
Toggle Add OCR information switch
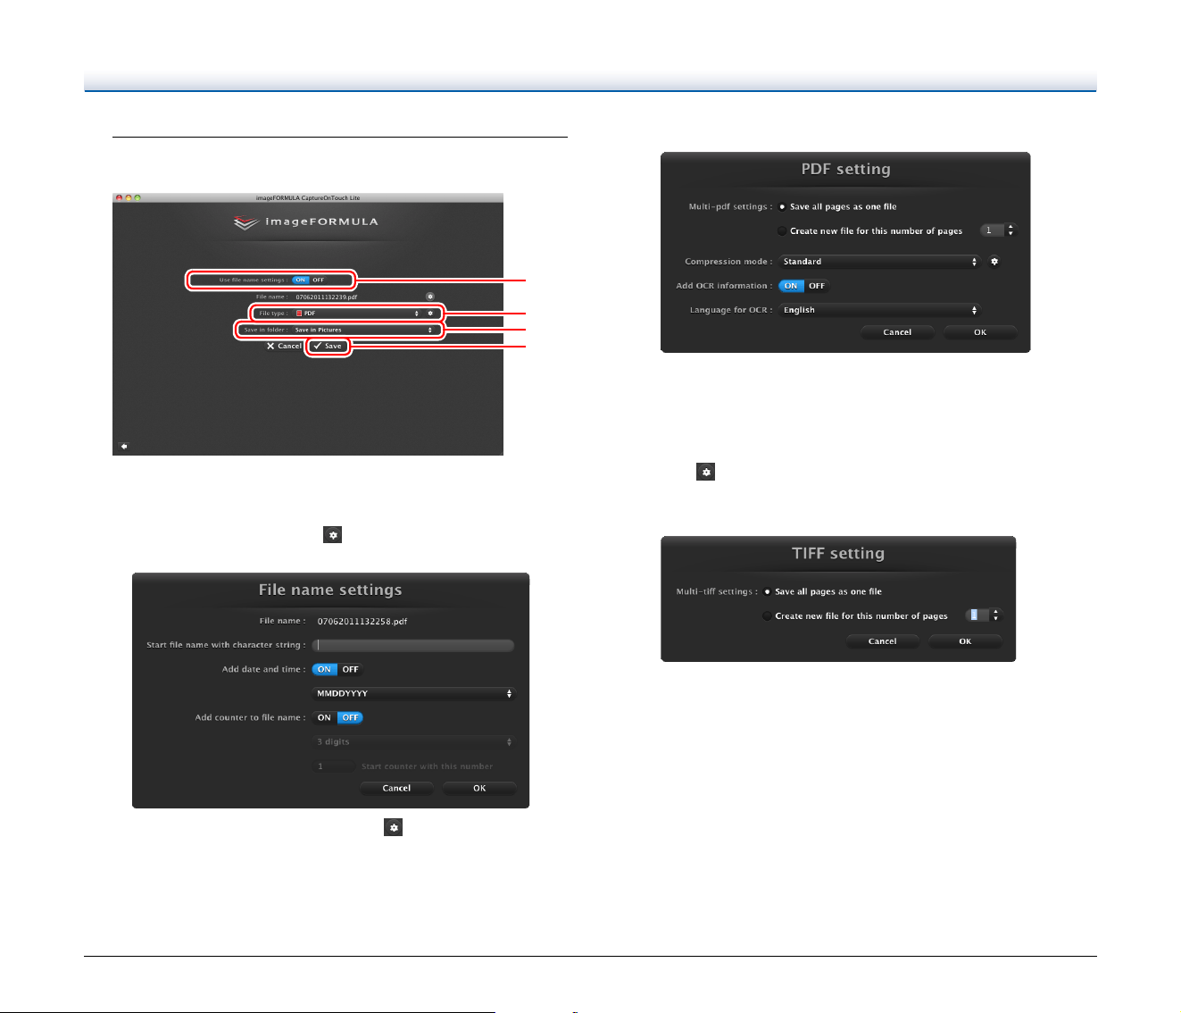pyautogui.click(x=803, y=286)
